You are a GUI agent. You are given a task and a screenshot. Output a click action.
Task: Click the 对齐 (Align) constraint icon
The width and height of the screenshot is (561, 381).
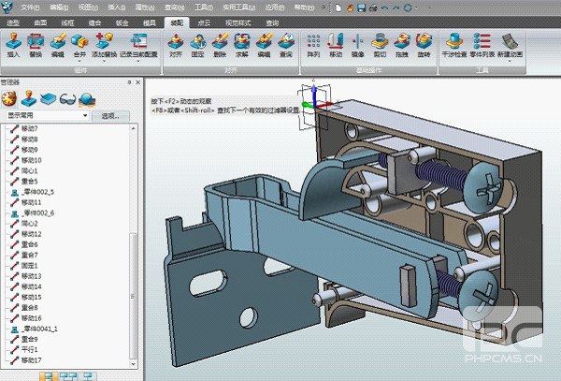(176, 43)
